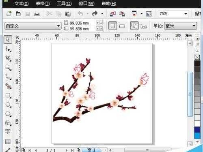
Task: Select the Crop tool
Action: [x=8, y=58]
